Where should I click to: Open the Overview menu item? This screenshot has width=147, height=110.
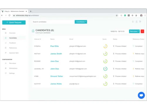point(12,33)
